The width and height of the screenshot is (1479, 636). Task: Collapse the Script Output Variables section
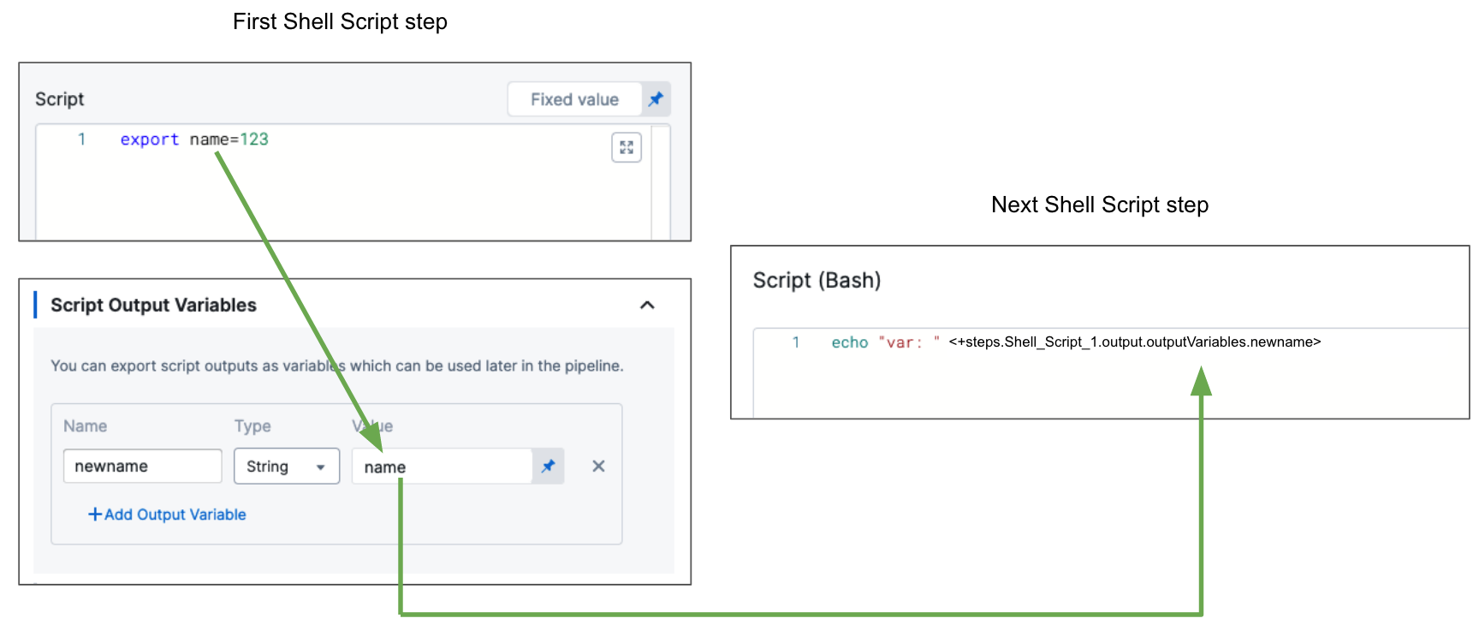pos(647,306)
